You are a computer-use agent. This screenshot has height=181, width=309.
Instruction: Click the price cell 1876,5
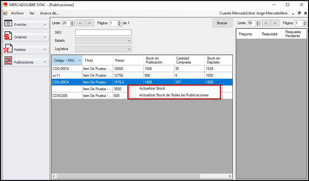[128, 82]
